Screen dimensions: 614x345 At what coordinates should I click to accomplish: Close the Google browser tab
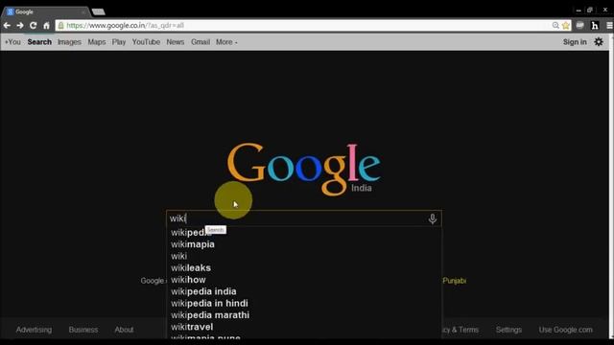pos(83,12)
